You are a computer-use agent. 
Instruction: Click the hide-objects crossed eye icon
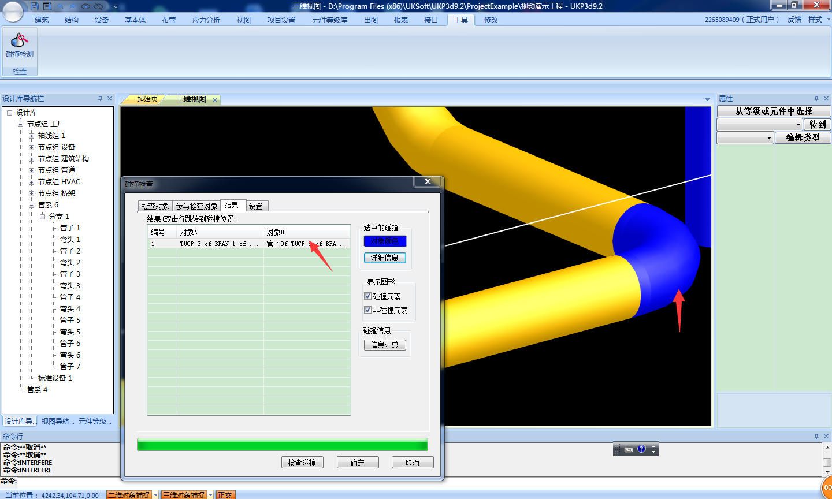[x=98, y=6]
